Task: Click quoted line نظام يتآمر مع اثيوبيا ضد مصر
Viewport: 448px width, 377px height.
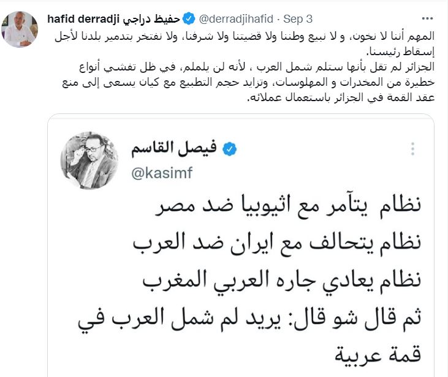Action: (288, 205)
